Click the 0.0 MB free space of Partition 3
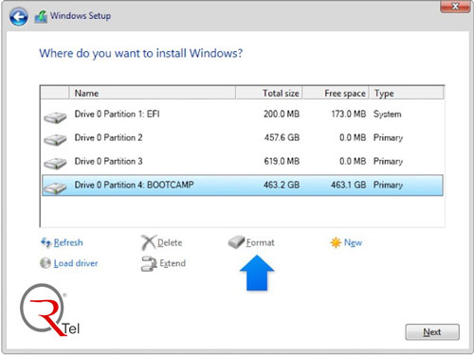The image size is (474, 355). pos(353,161)
